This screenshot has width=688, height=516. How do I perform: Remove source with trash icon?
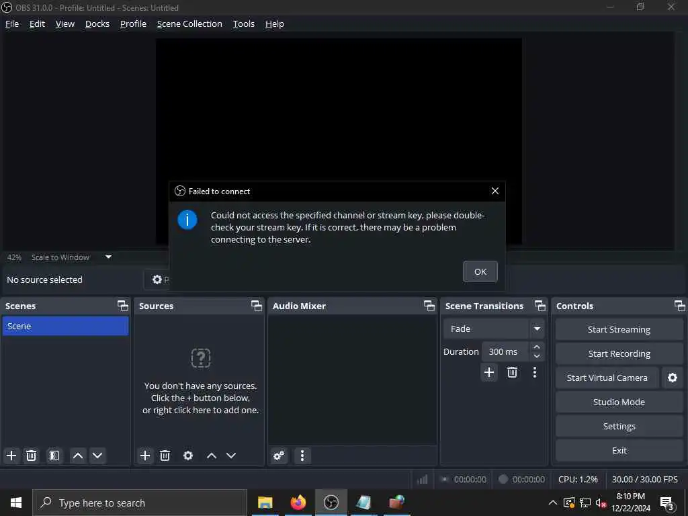pyautogui.click(x=165, y=456)
